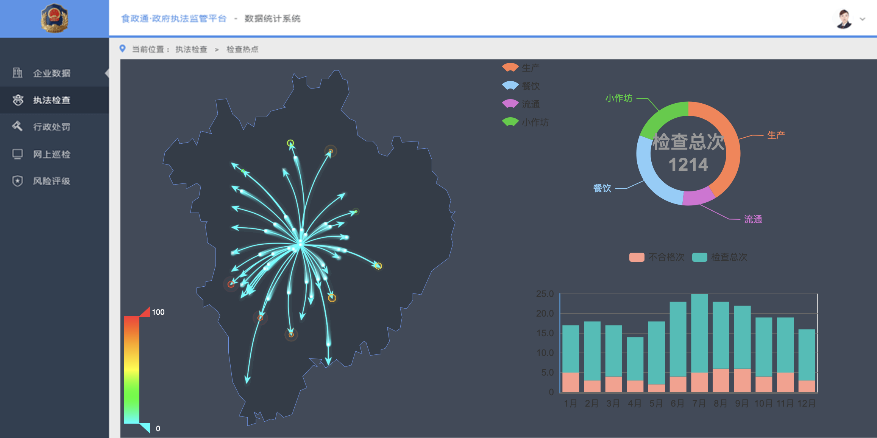Click the 执法检查 breadcrumb link
The image size is (877, 438).
click(191, 49)
